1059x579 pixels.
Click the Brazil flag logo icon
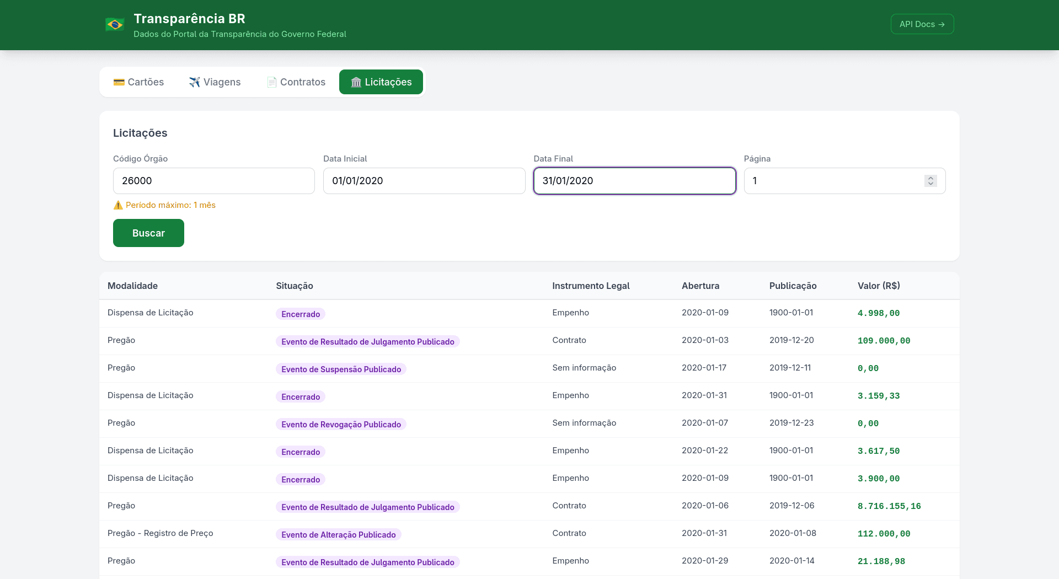click(x=115, y=25)
